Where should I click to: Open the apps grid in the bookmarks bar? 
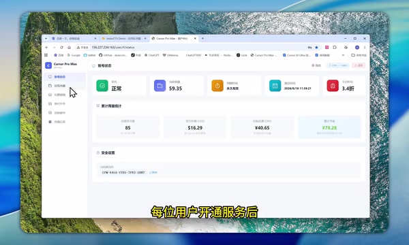pos(46,55)
